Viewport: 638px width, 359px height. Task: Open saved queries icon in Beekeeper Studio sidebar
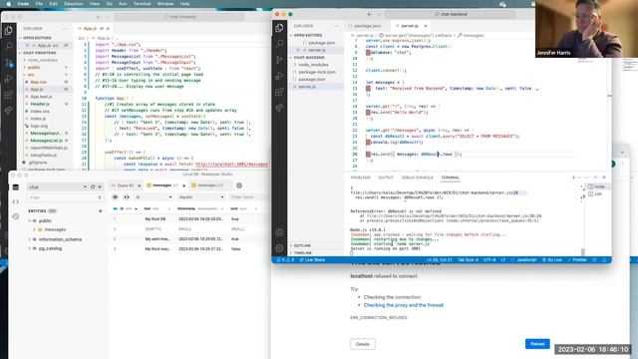[16, 201]
